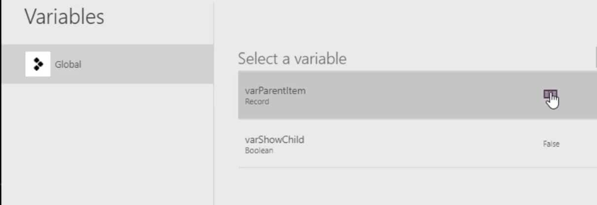597x205 pixels.
Task: Select the varParentItem variable row
Action: [x=417, y=95]
